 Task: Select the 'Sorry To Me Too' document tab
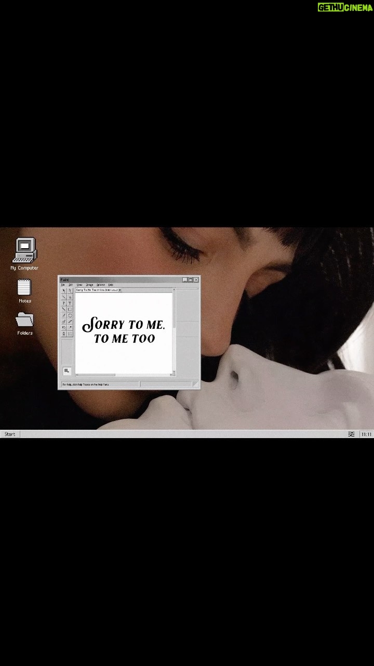tap(97, 290)
